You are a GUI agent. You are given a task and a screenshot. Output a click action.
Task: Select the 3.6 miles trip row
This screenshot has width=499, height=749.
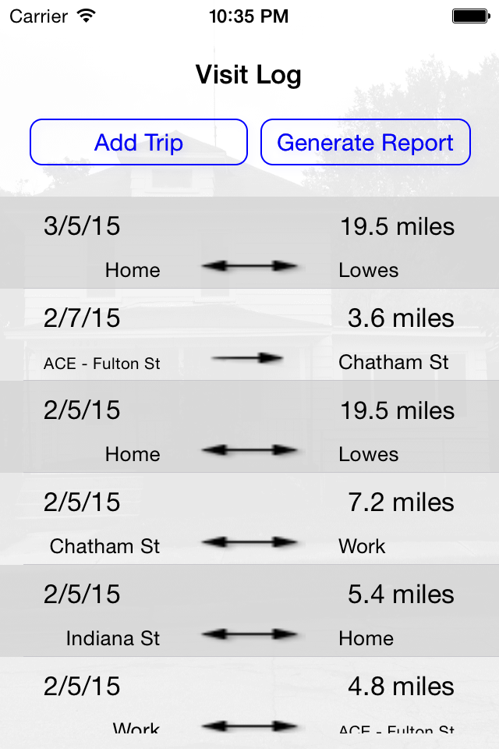249,335
